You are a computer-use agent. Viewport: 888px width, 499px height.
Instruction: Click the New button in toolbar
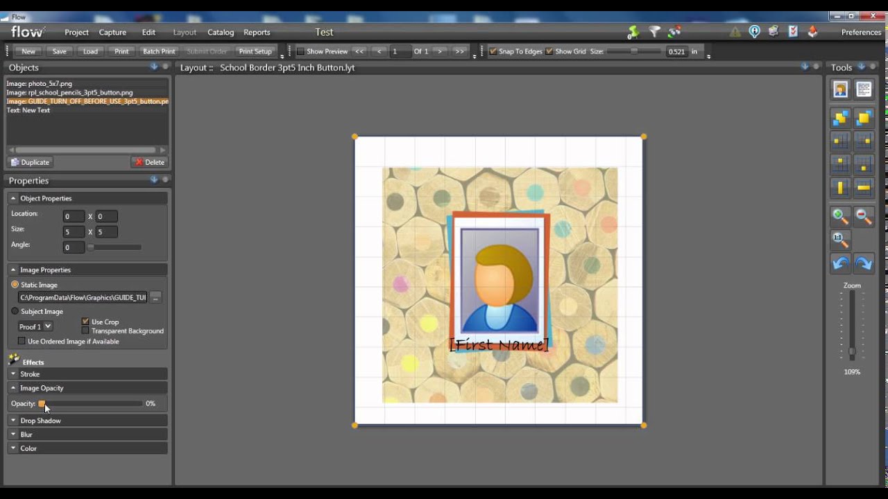click(x=28, y=51)
